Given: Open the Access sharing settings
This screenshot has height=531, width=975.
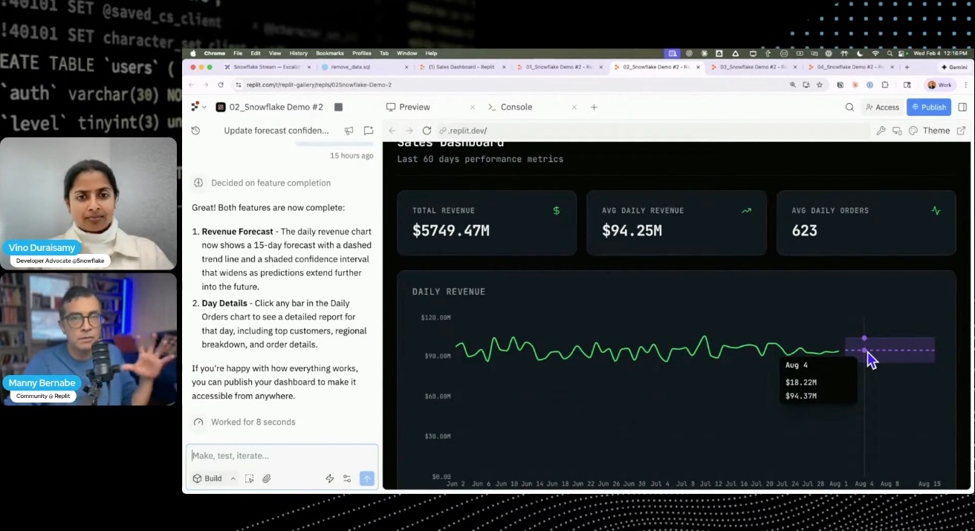Looking at the screenshot, I should (882, 107).
